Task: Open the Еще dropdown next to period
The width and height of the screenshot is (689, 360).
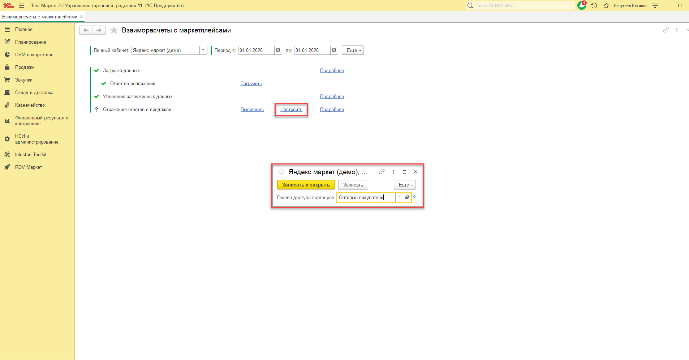Action: 353,50
